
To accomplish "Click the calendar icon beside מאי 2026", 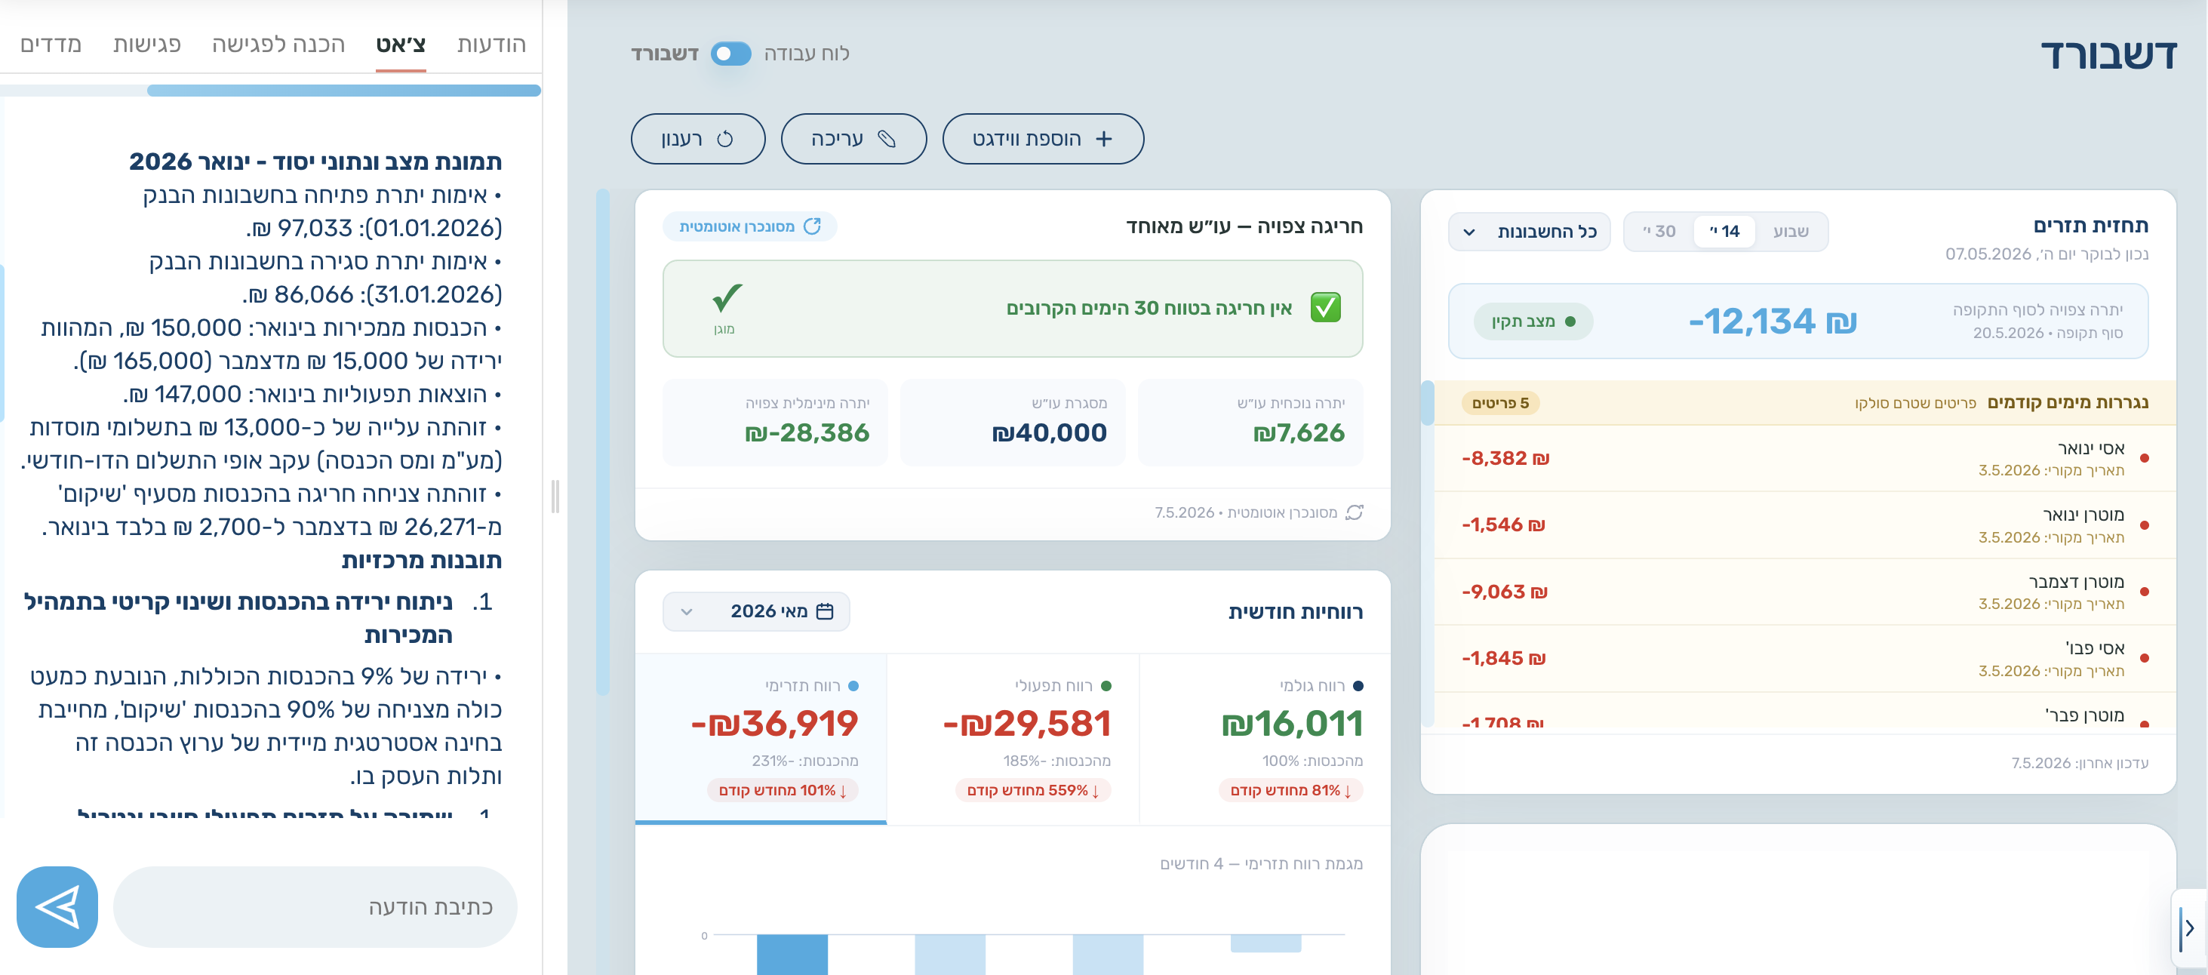I will tap(825, 611).
